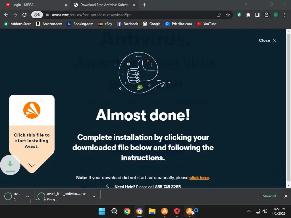Open the first 'av...' downloaded file
This screenshot has height=218, width=291.
(12, 196)
